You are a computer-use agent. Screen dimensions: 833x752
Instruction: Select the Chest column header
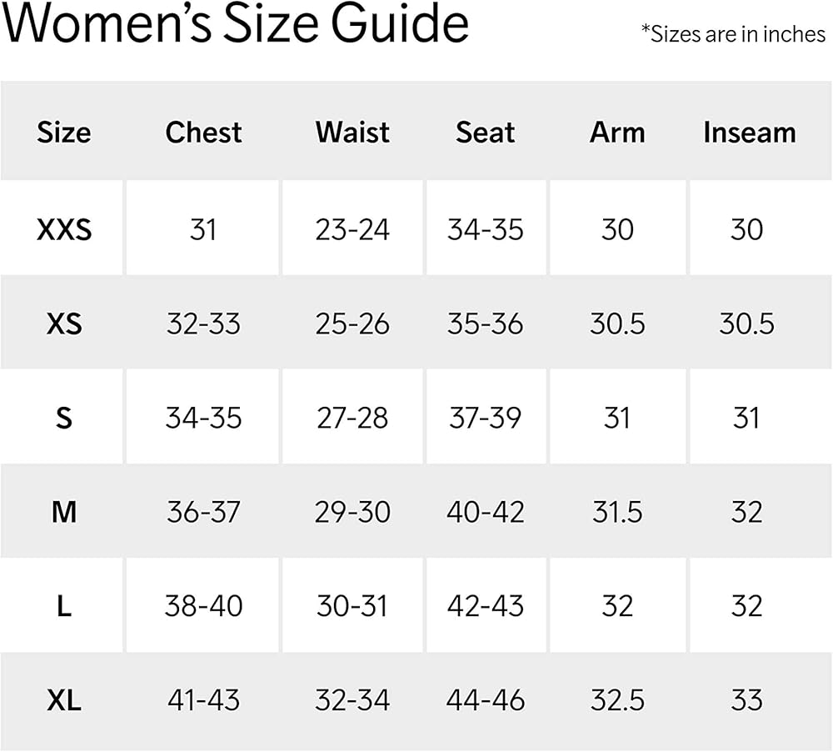[x=203, y=133]
